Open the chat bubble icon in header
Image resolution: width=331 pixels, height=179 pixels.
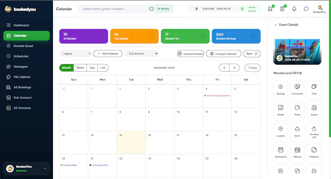click(x=306, y=9)
